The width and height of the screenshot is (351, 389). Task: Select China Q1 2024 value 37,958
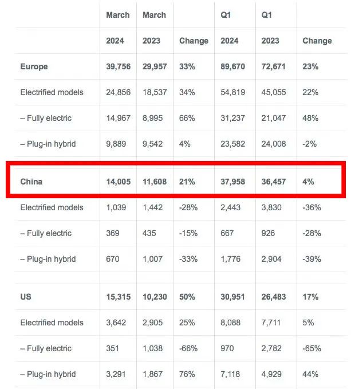(x=233, y=182)
